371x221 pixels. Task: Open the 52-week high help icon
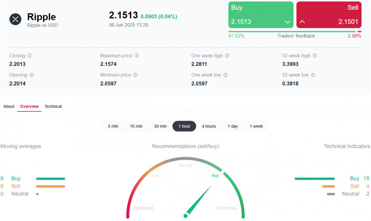tap(315, 56)
